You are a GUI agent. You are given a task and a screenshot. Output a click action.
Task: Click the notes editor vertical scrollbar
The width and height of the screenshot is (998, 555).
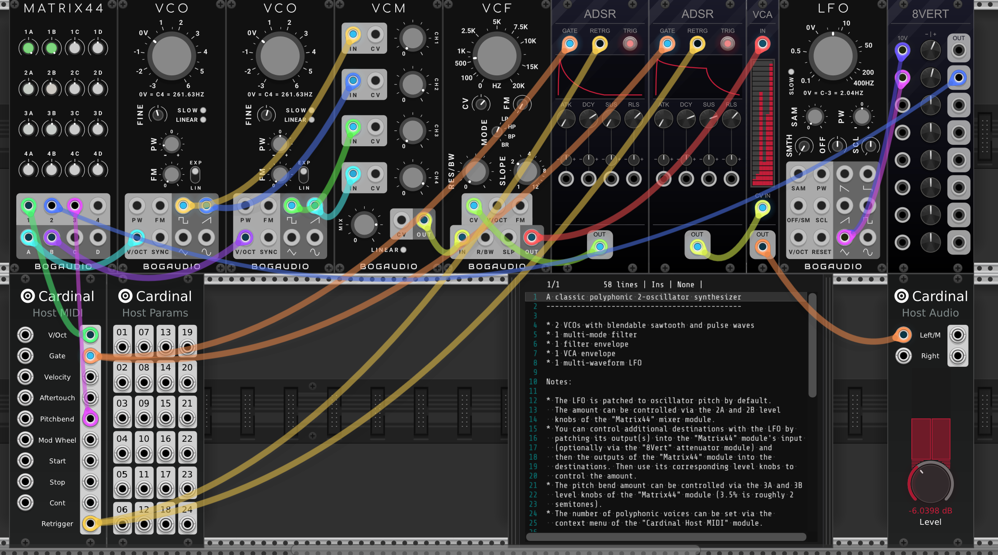point(812,345)
